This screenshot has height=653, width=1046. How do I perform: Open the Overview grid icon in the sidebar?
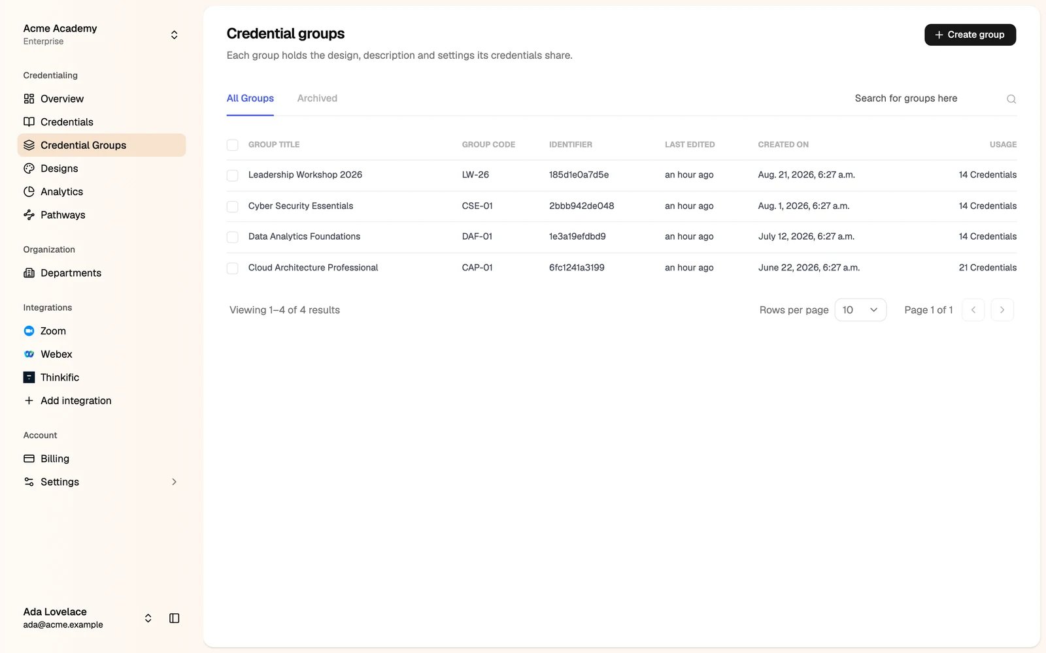pos(29,99)
